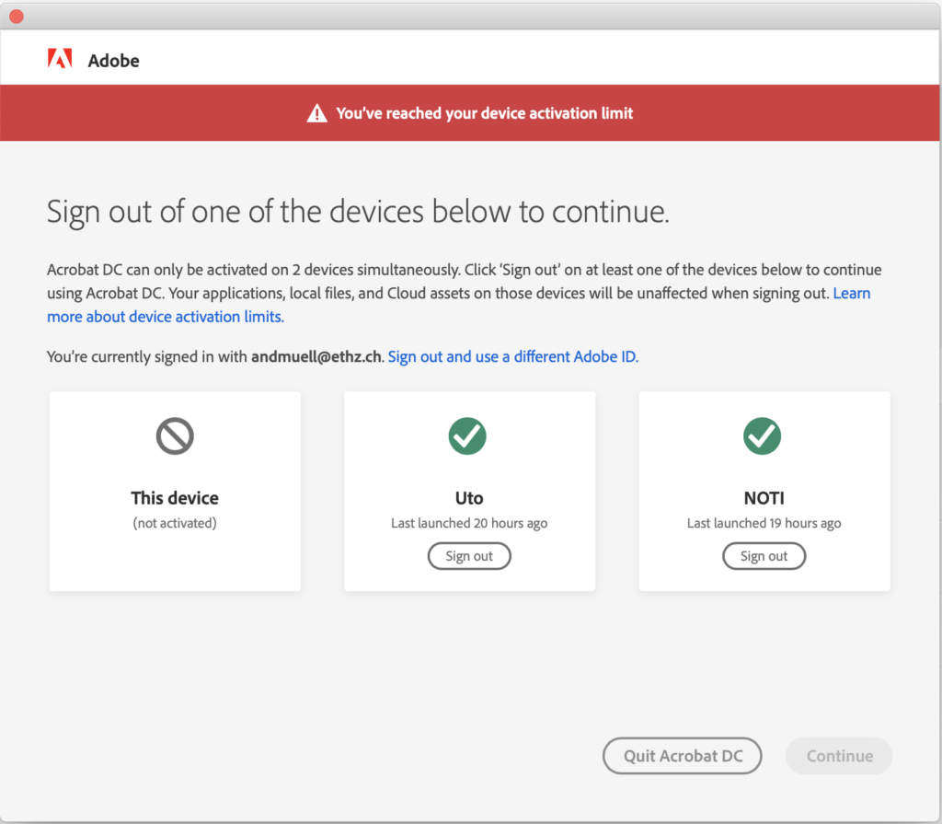942x824 pixels.
Task: Open Learn more about device activation limits link
Action: (x=166, y=317)
